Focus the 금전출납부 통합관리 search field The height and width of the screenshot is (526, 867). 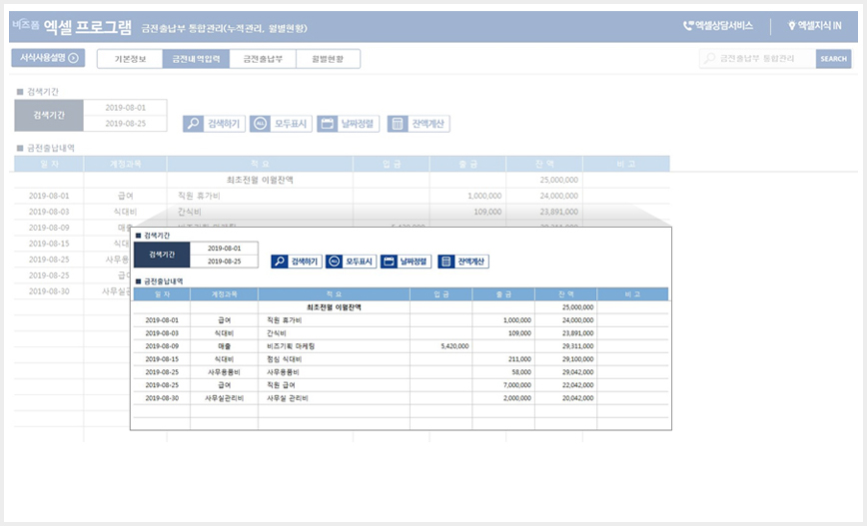coord(757,59)
